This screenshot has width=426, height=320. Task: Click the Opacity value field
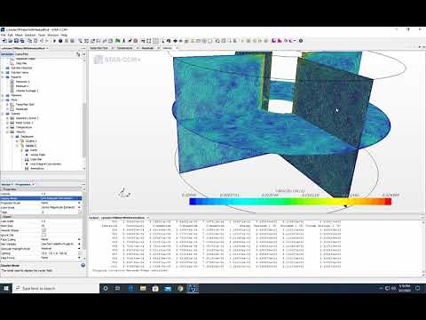tap(60, 194)
